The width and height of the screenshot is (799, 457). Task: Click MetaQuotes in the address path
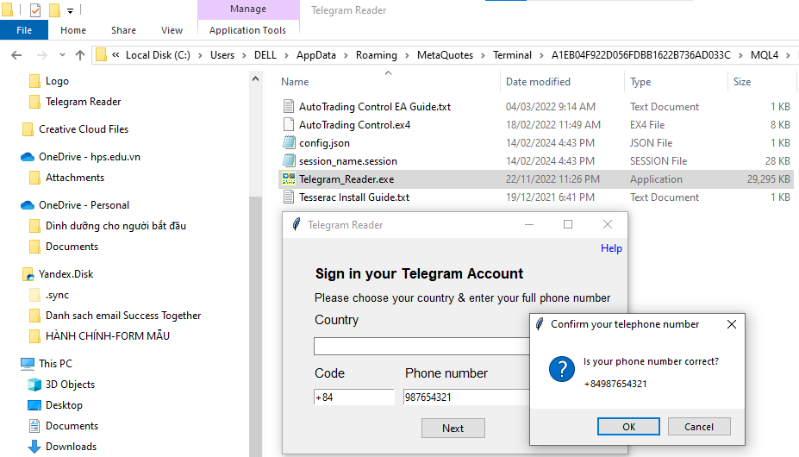coord(445,55)
